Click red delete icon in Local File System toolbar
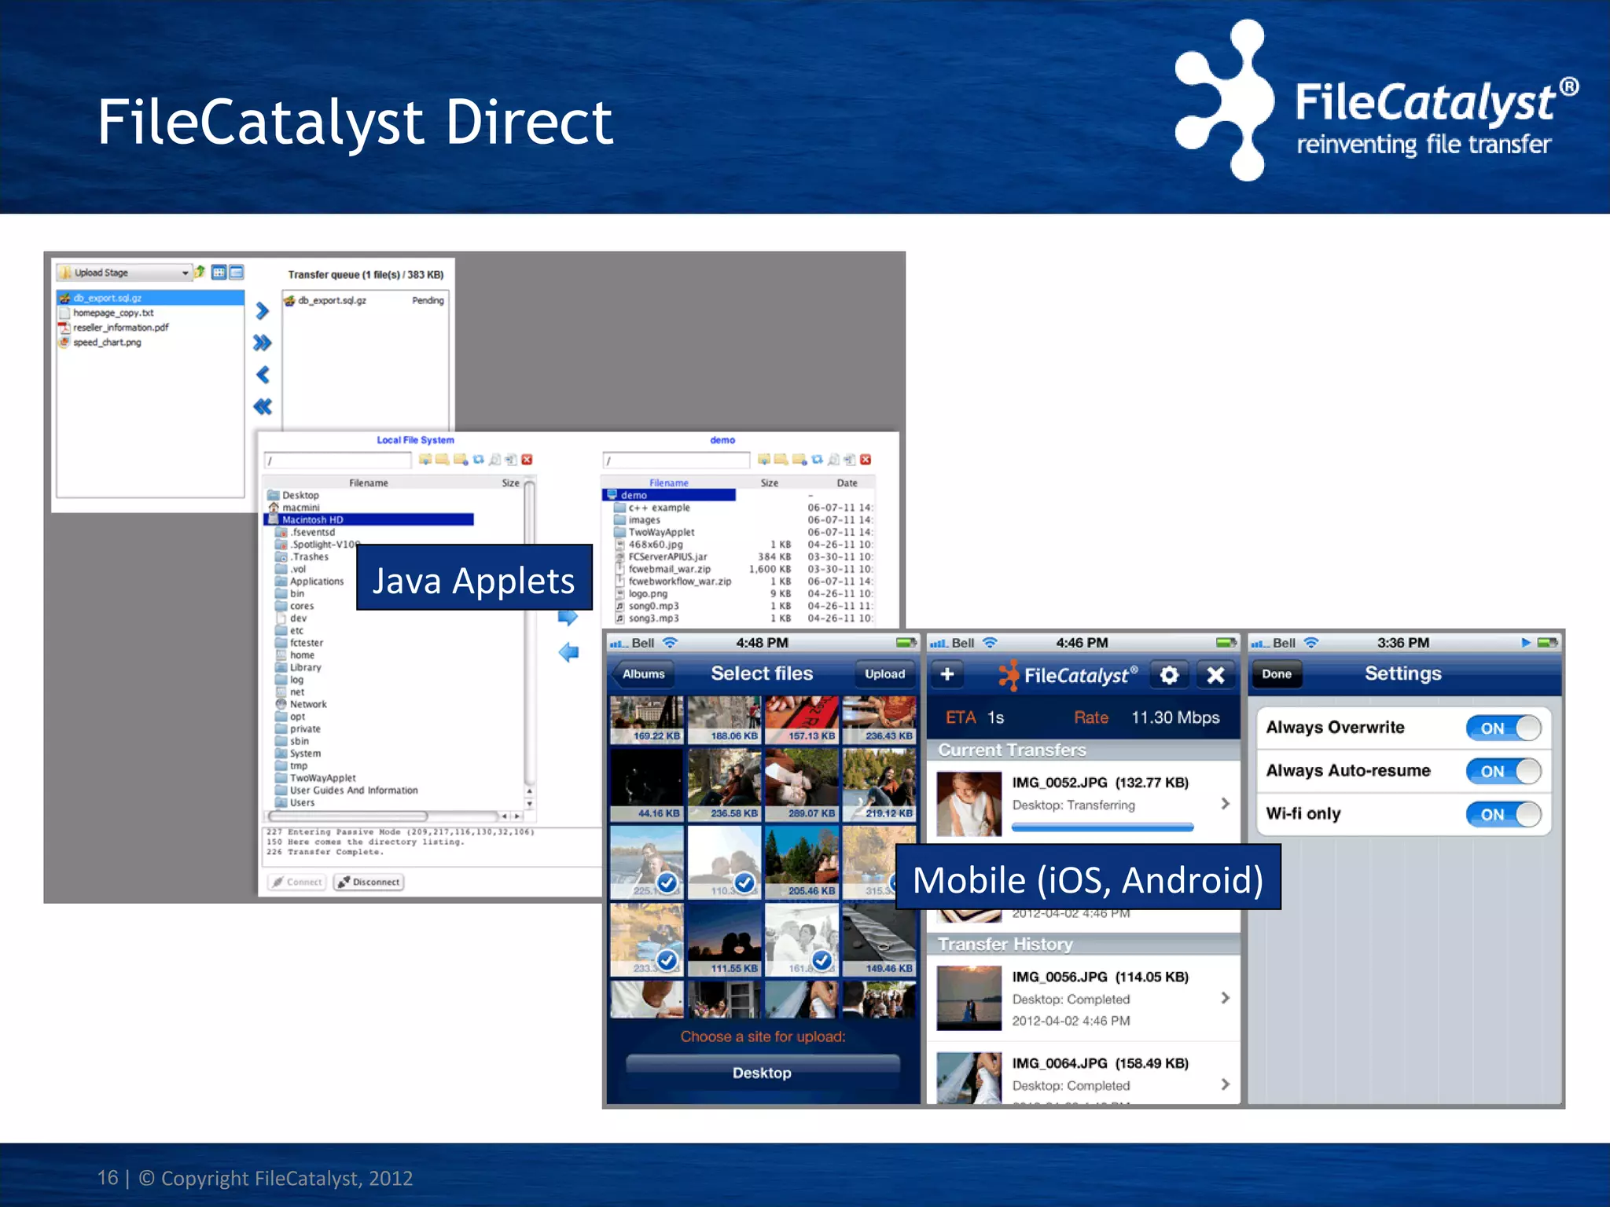Viewport: 1610px width, 1207px height. 527,460
